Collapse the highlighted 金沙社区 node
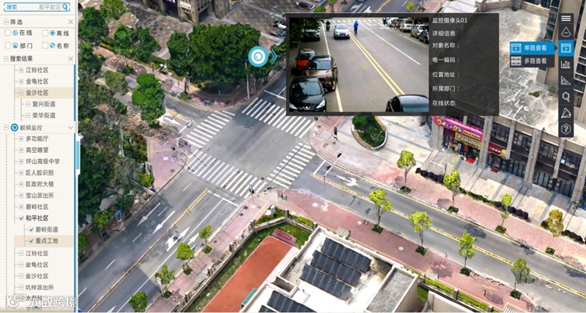Viewport: 586px width, 313px height. point(21,93)
